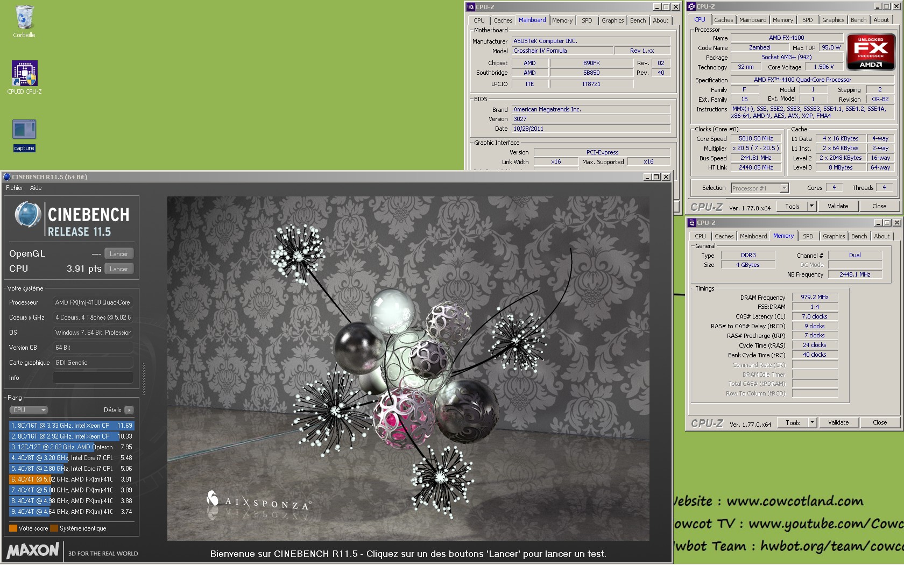
Task: Click the Crosshair IV Formula model field
Action: pyautogui.click(x=562, y=51)
